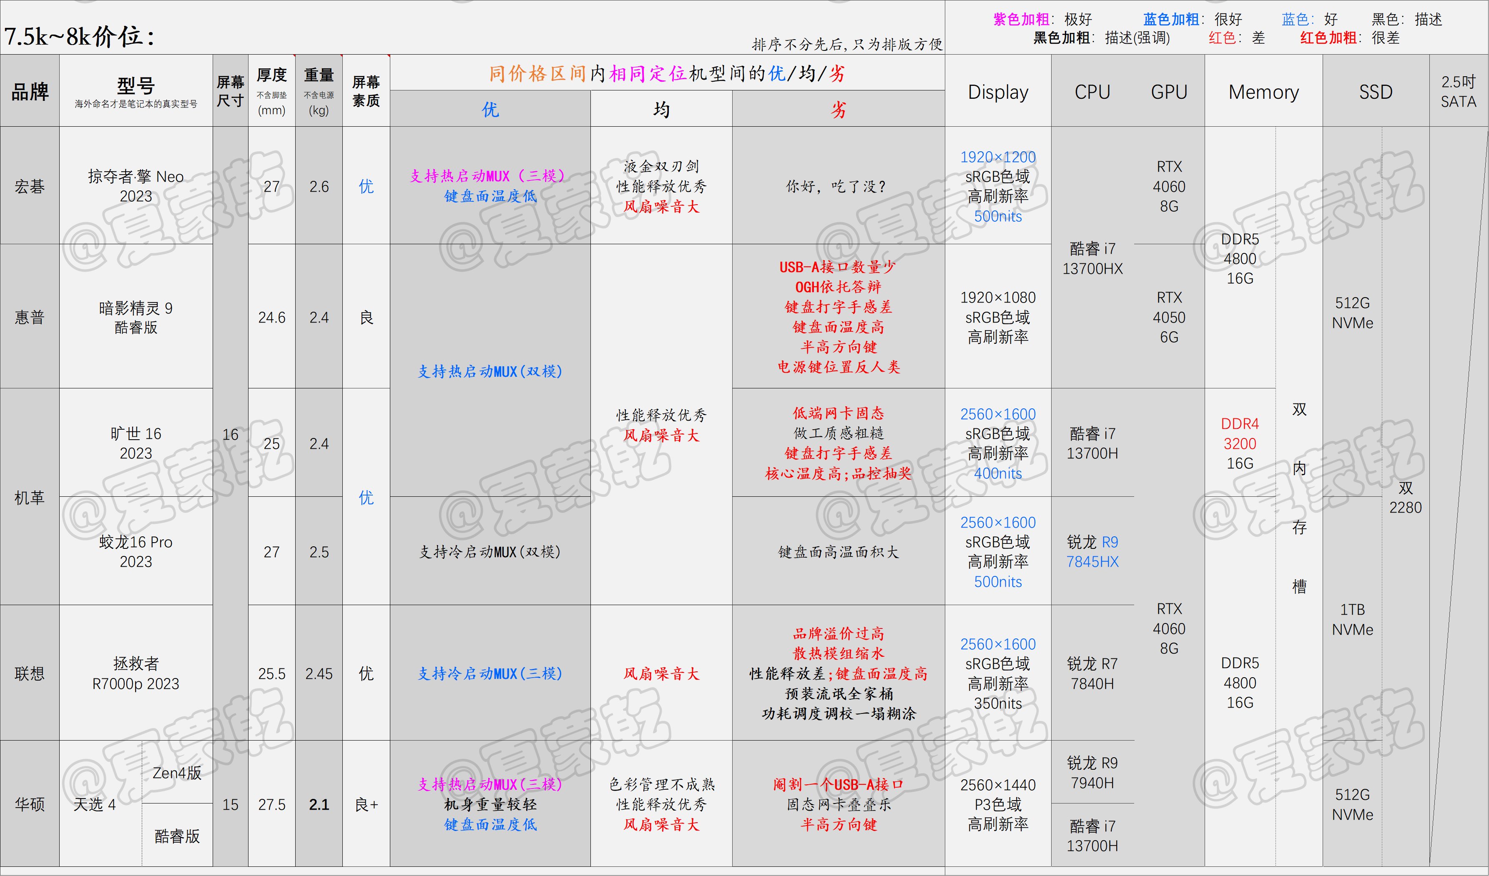This screenshot has width=1489, height=876.
Task: Click the '屏幕素质' column header
Action: coord(367,91)
